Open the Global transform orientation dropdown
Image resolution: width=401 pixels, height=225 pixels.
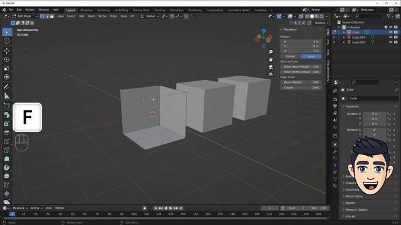150,16
